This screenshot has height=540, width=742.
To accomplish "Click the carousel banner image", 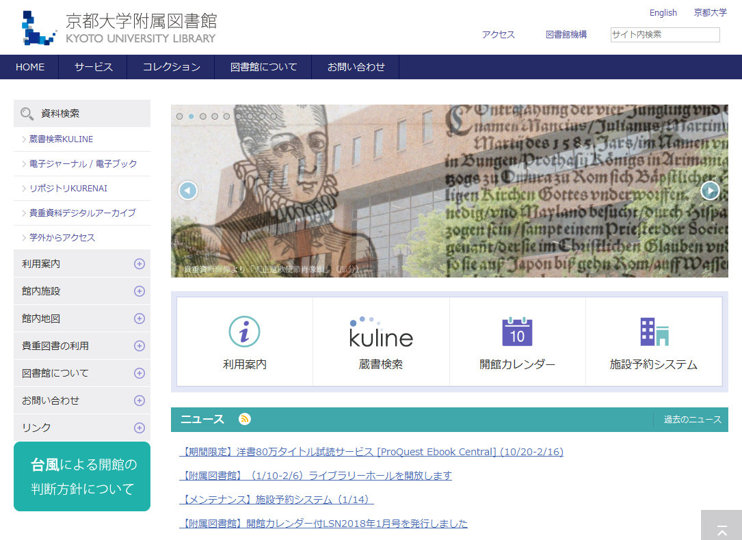I will 449,191.
